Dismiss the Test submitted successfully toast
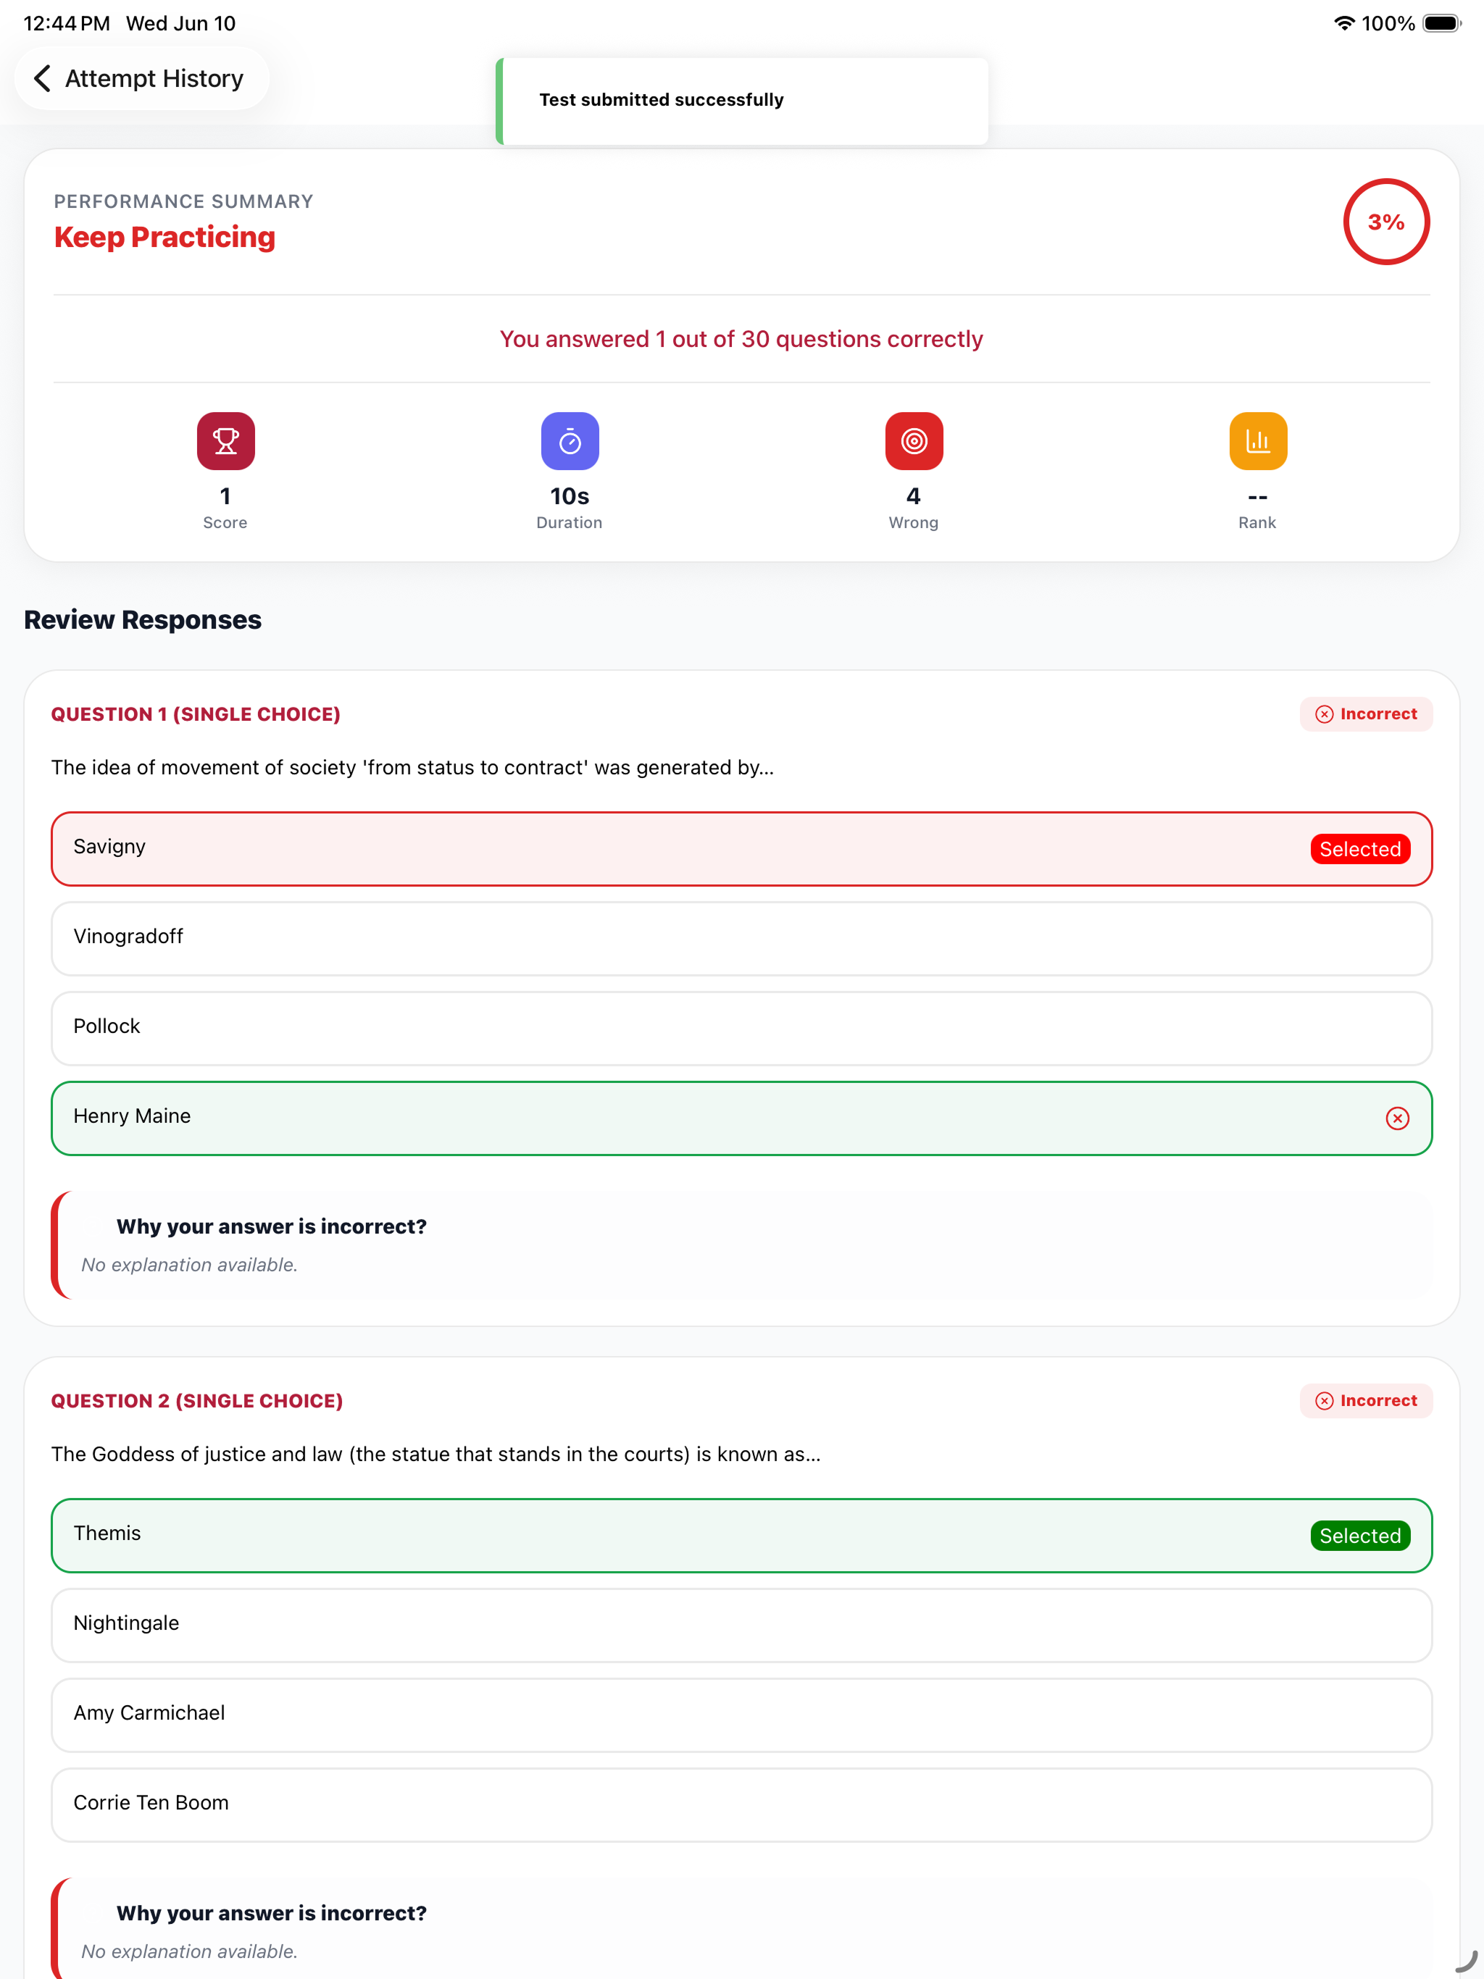This screenshot has height=1979, width=1484. pyautogui.click(x=742, y=100)
